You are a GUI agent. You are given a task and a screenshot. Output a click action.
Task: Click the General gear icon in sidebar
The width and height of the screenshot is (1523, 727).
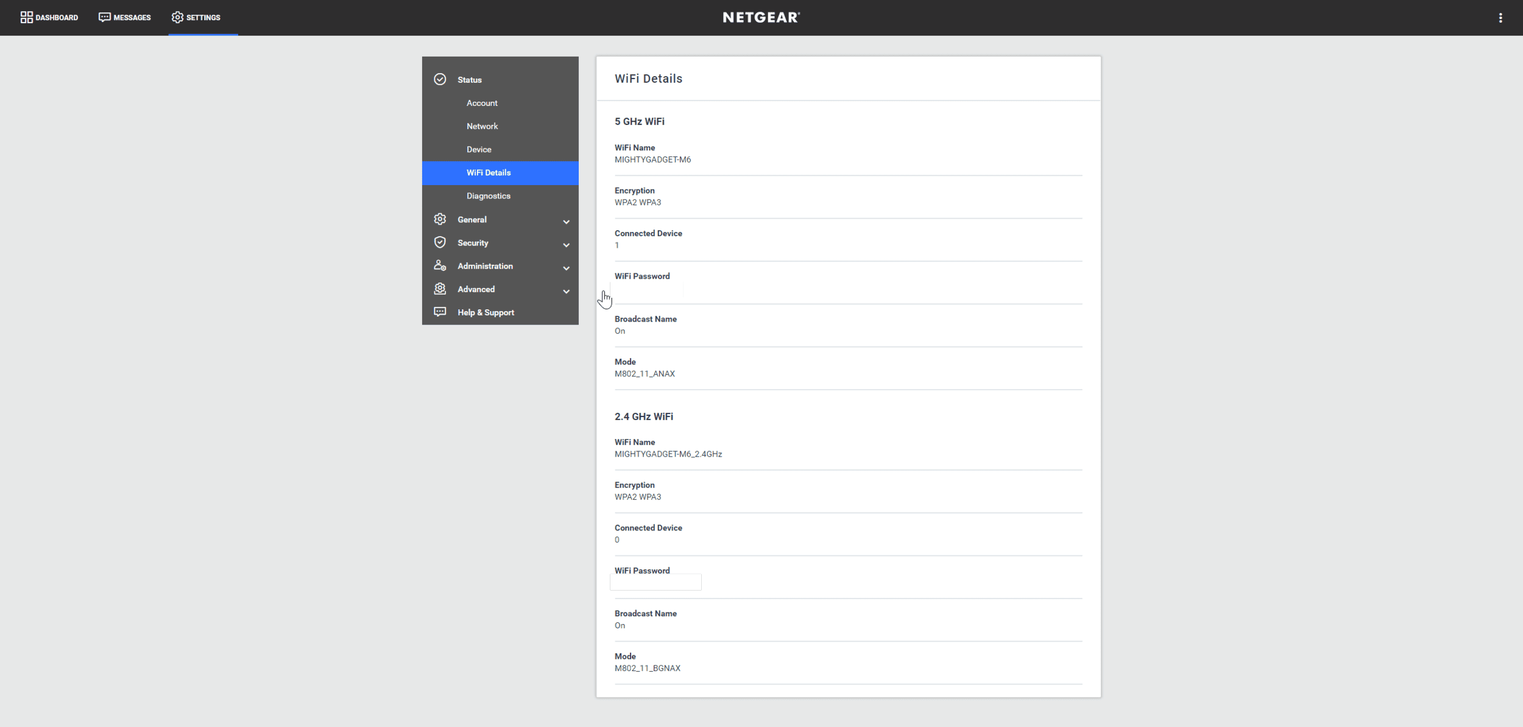point(440,219)
